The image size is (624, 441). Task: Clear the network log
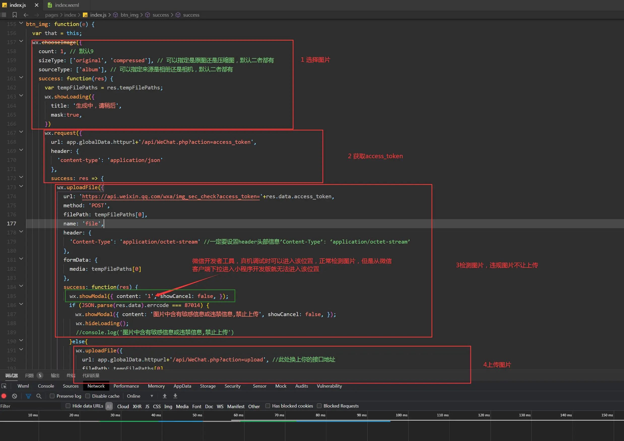click(x=15, y=396)
